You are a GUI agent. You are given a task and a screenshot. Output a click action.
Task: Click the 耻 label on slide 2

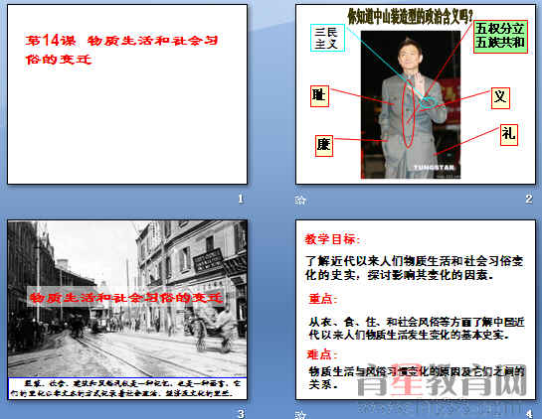click(x=319, y=96)
